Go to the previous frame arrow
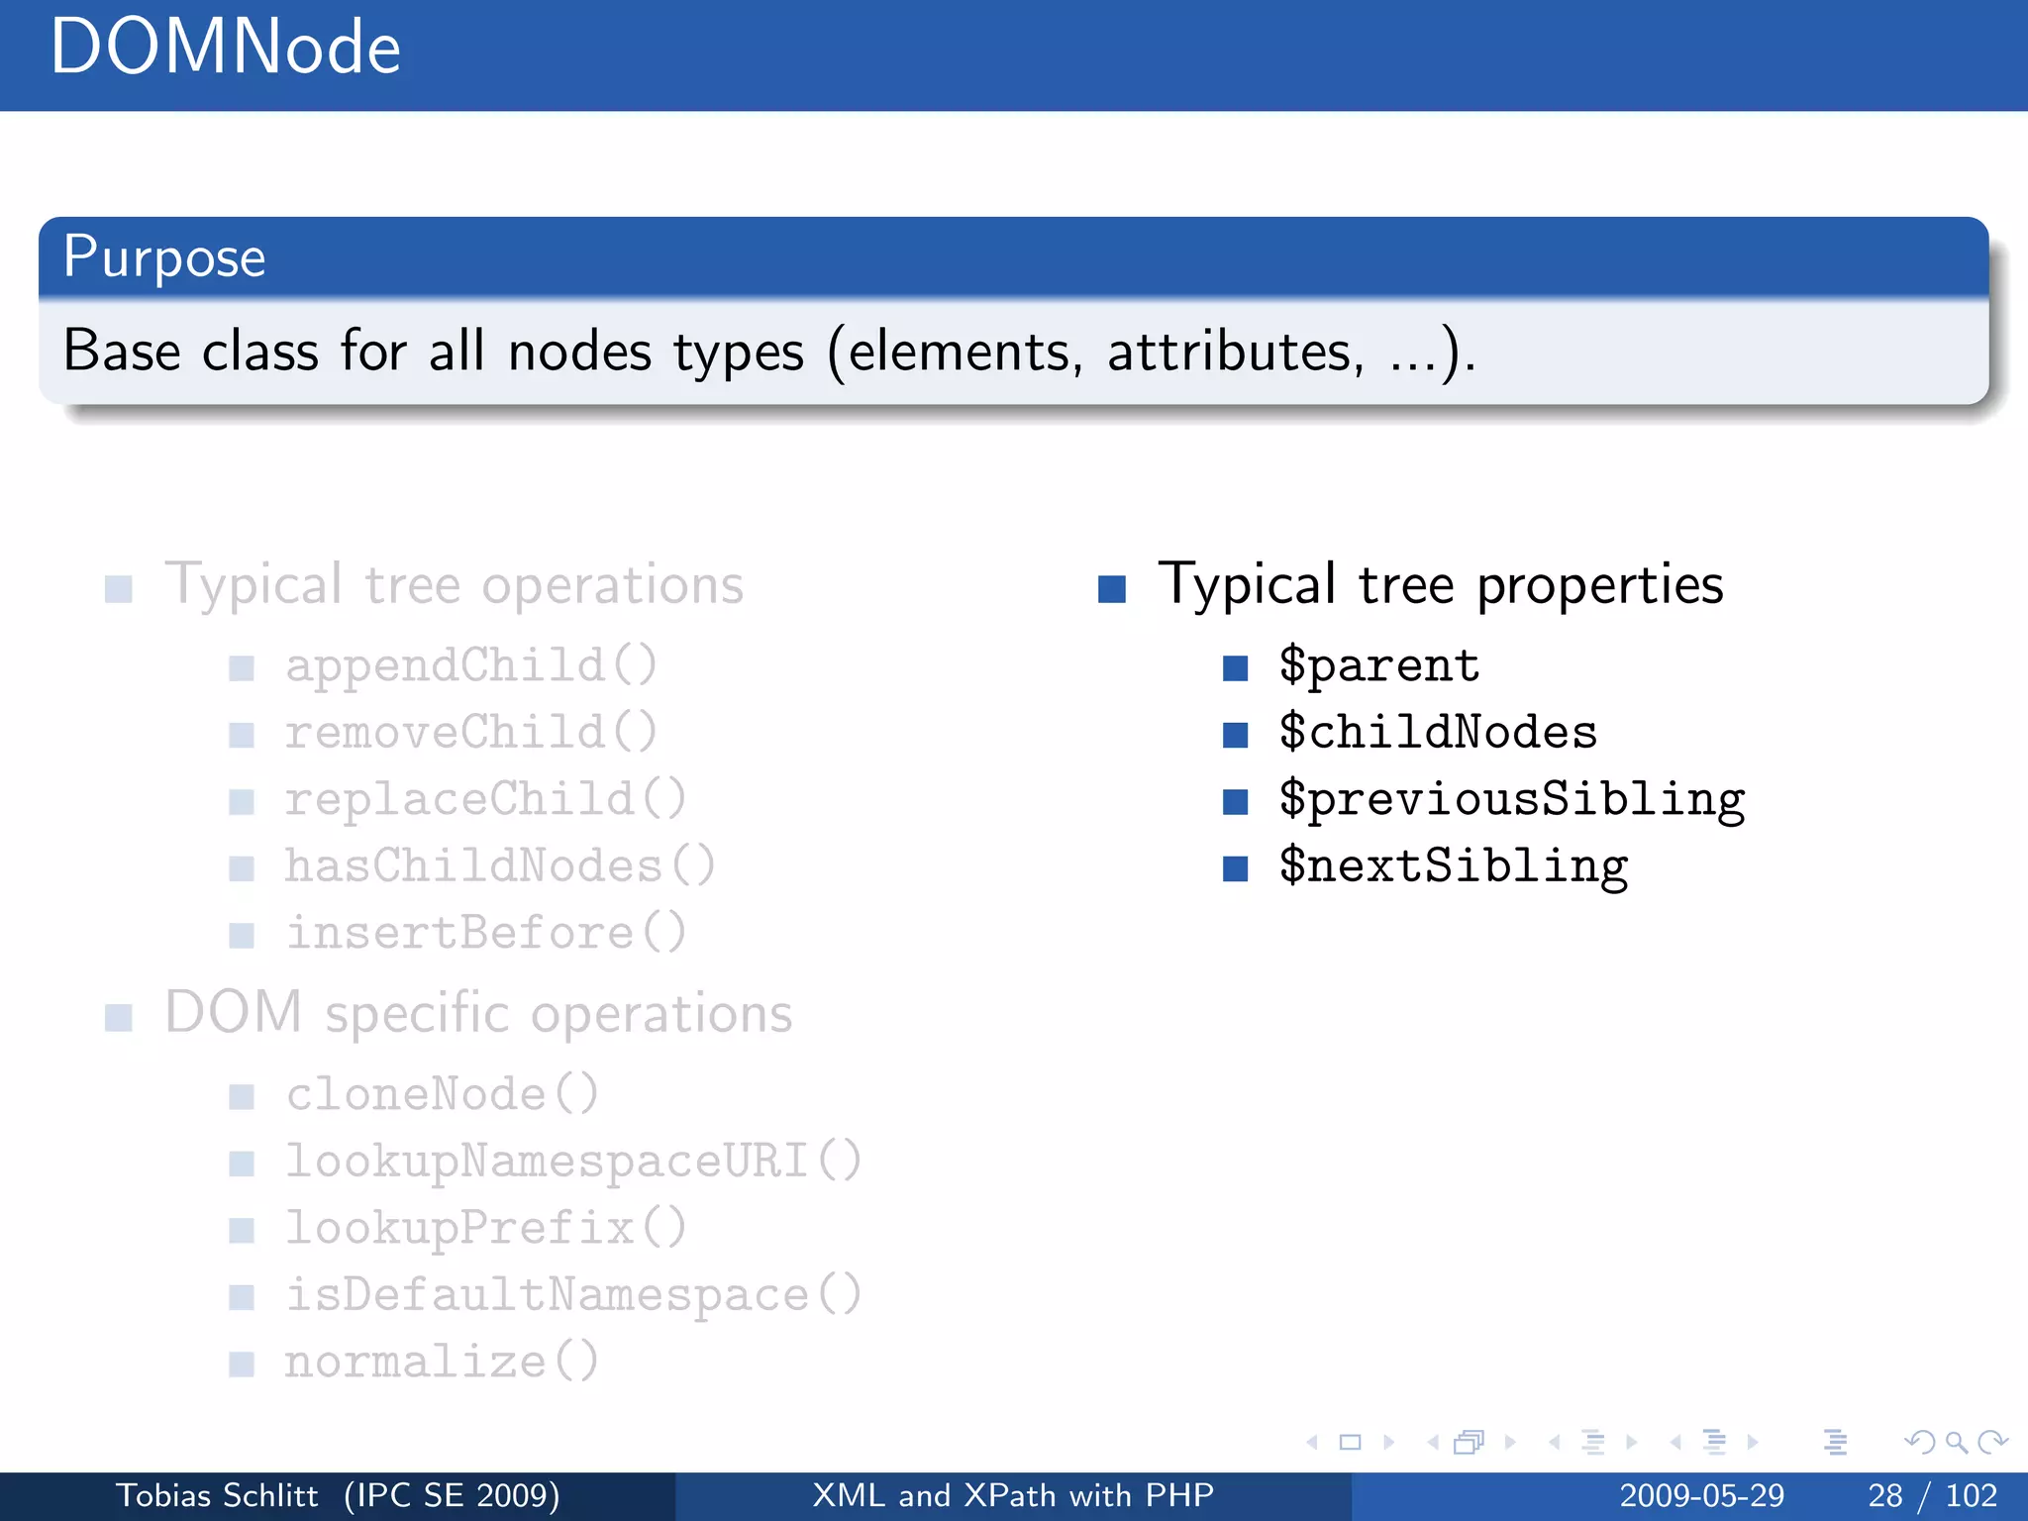The image size is (2028, 1521). 1433,1443
